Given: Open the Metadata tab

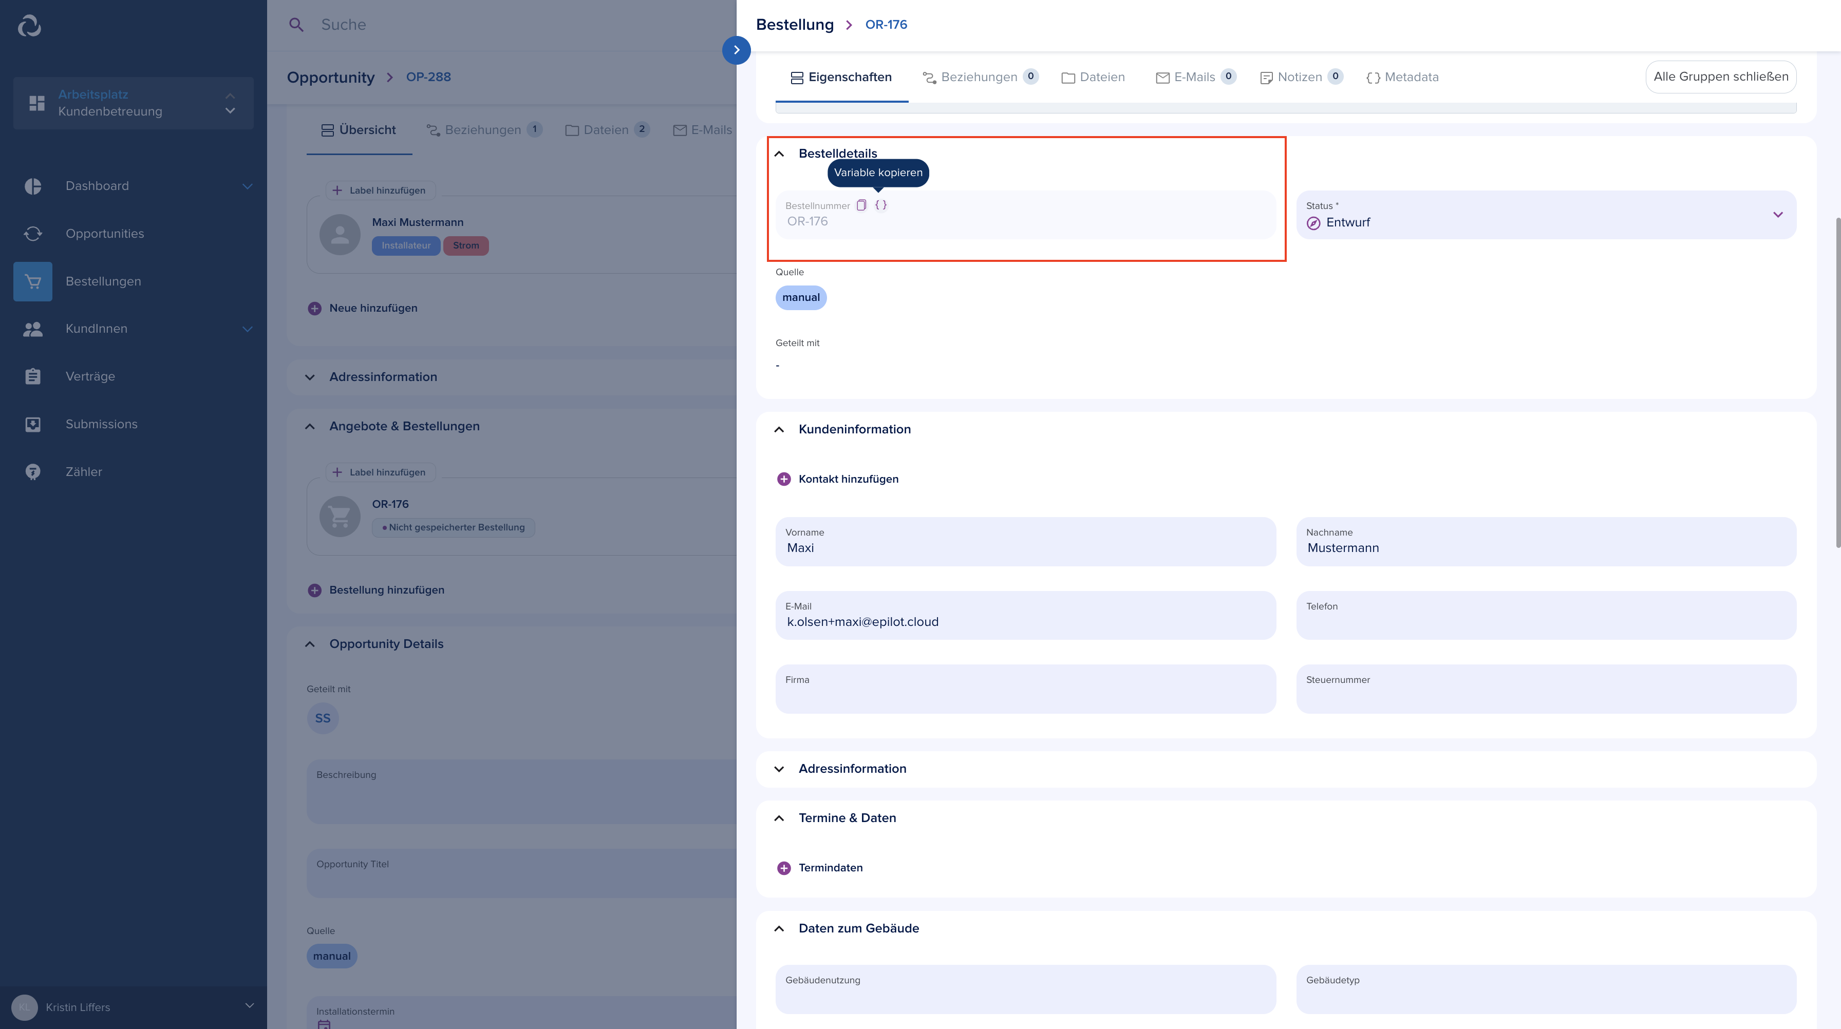Looking at the screenshot, I should point(1402,77).
